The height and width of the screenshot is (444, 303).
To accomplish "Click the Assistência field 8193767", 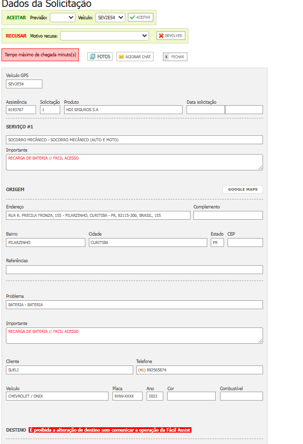I will click(21, 110).
